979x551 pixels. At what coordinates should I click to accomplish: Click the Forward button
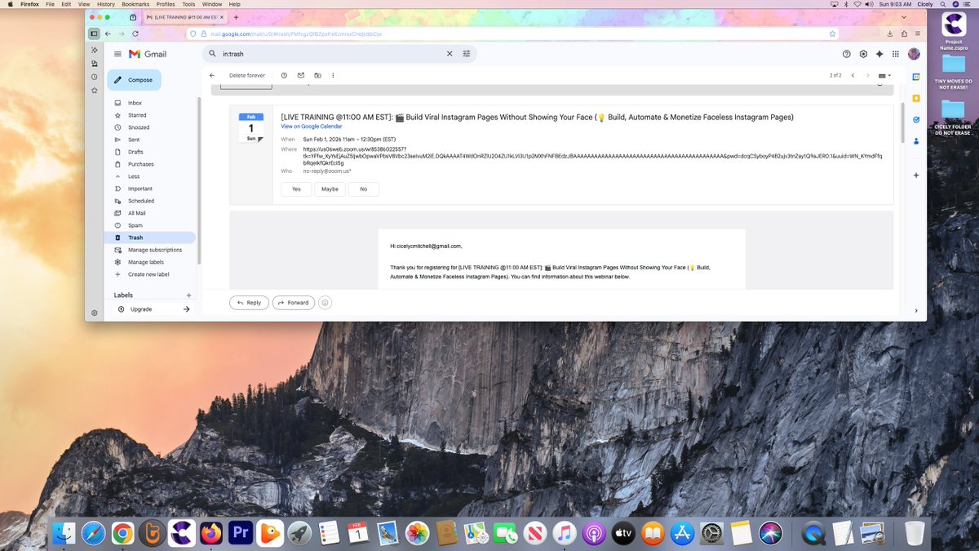(293, 302)
